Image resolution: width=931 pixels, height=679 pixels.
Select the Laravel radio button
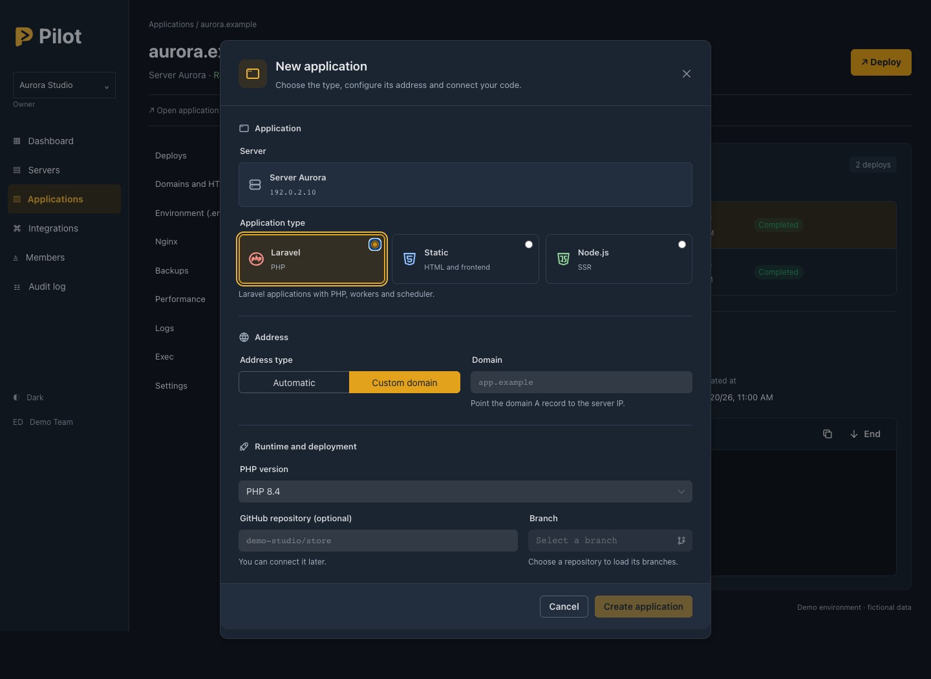coord(375,244)
